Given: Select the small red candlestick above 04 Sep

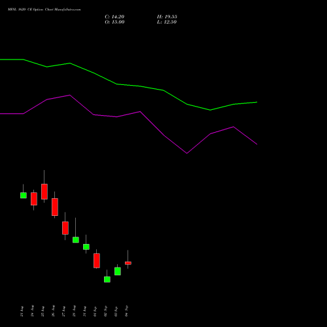Looking at the screenshot, I should tap(128, 263).
